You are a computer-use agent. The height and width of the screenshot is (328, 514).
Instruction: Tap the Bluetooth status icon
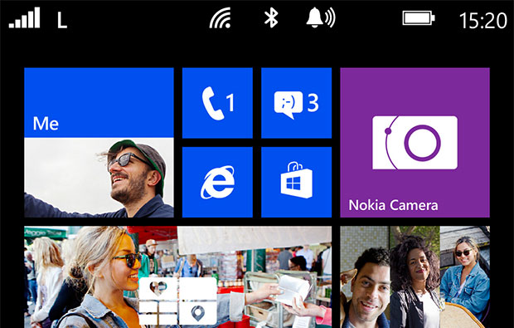pos(271,18)
